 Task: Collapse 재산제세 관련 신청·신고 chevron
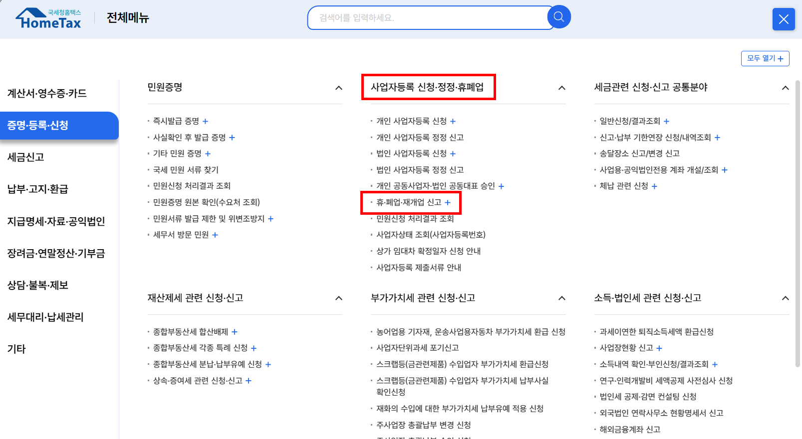[339, 298]
